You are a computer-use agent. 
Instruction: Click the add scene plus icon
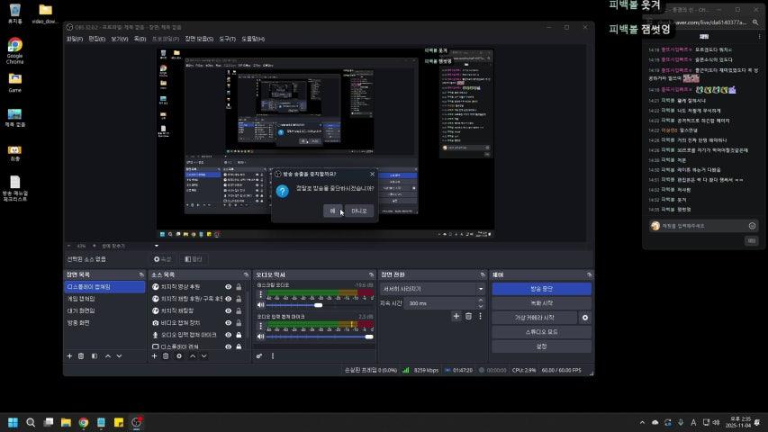(x=69, y=356)
